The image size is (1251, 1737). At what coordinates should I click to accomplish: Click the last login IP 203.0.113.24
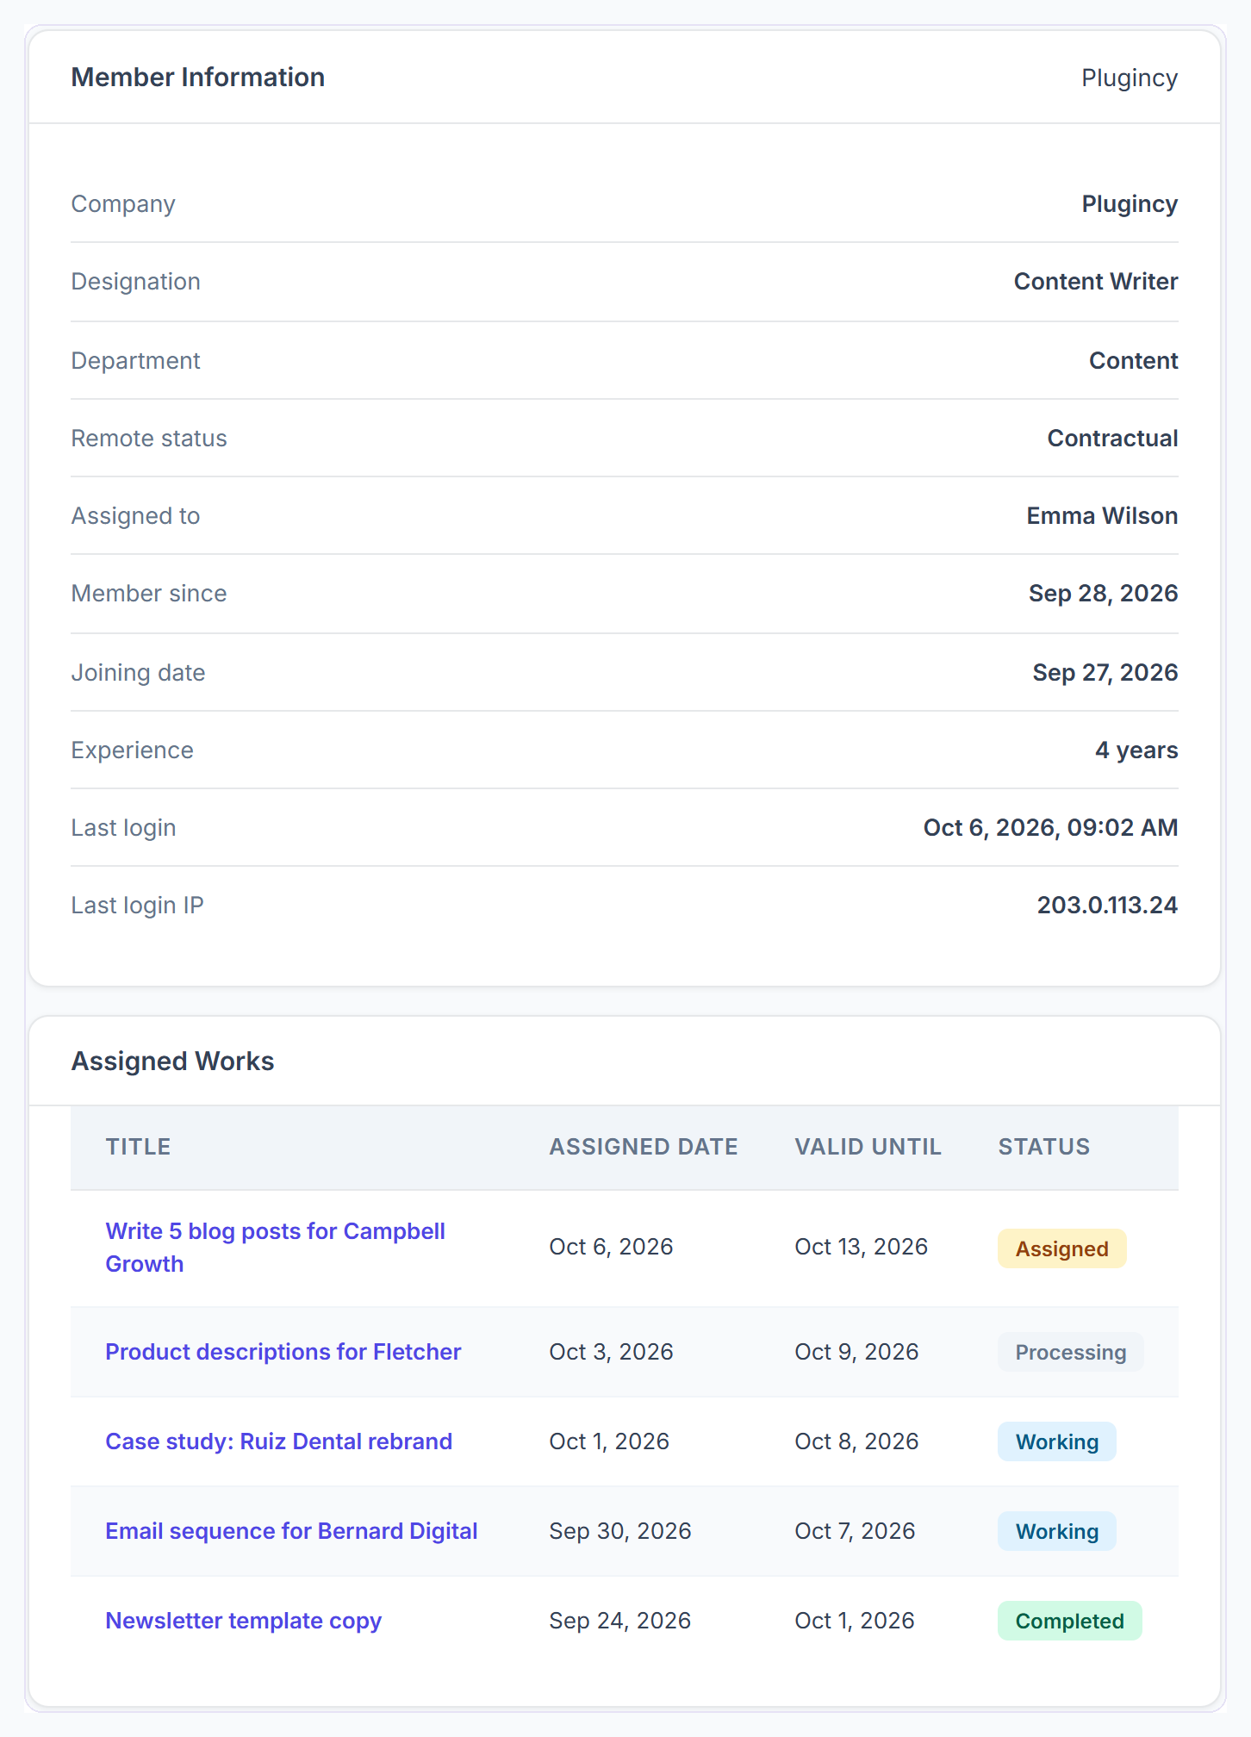point(1107,905)
